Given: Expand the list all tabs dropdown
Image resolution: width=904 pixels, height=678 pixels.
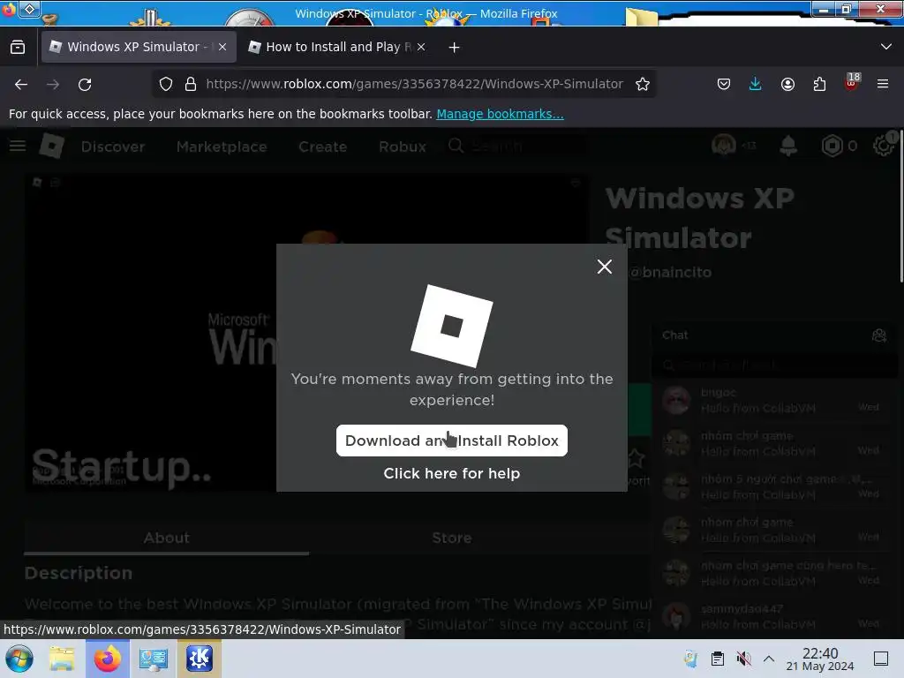Looking at the screenshot, I should [886, 47].
